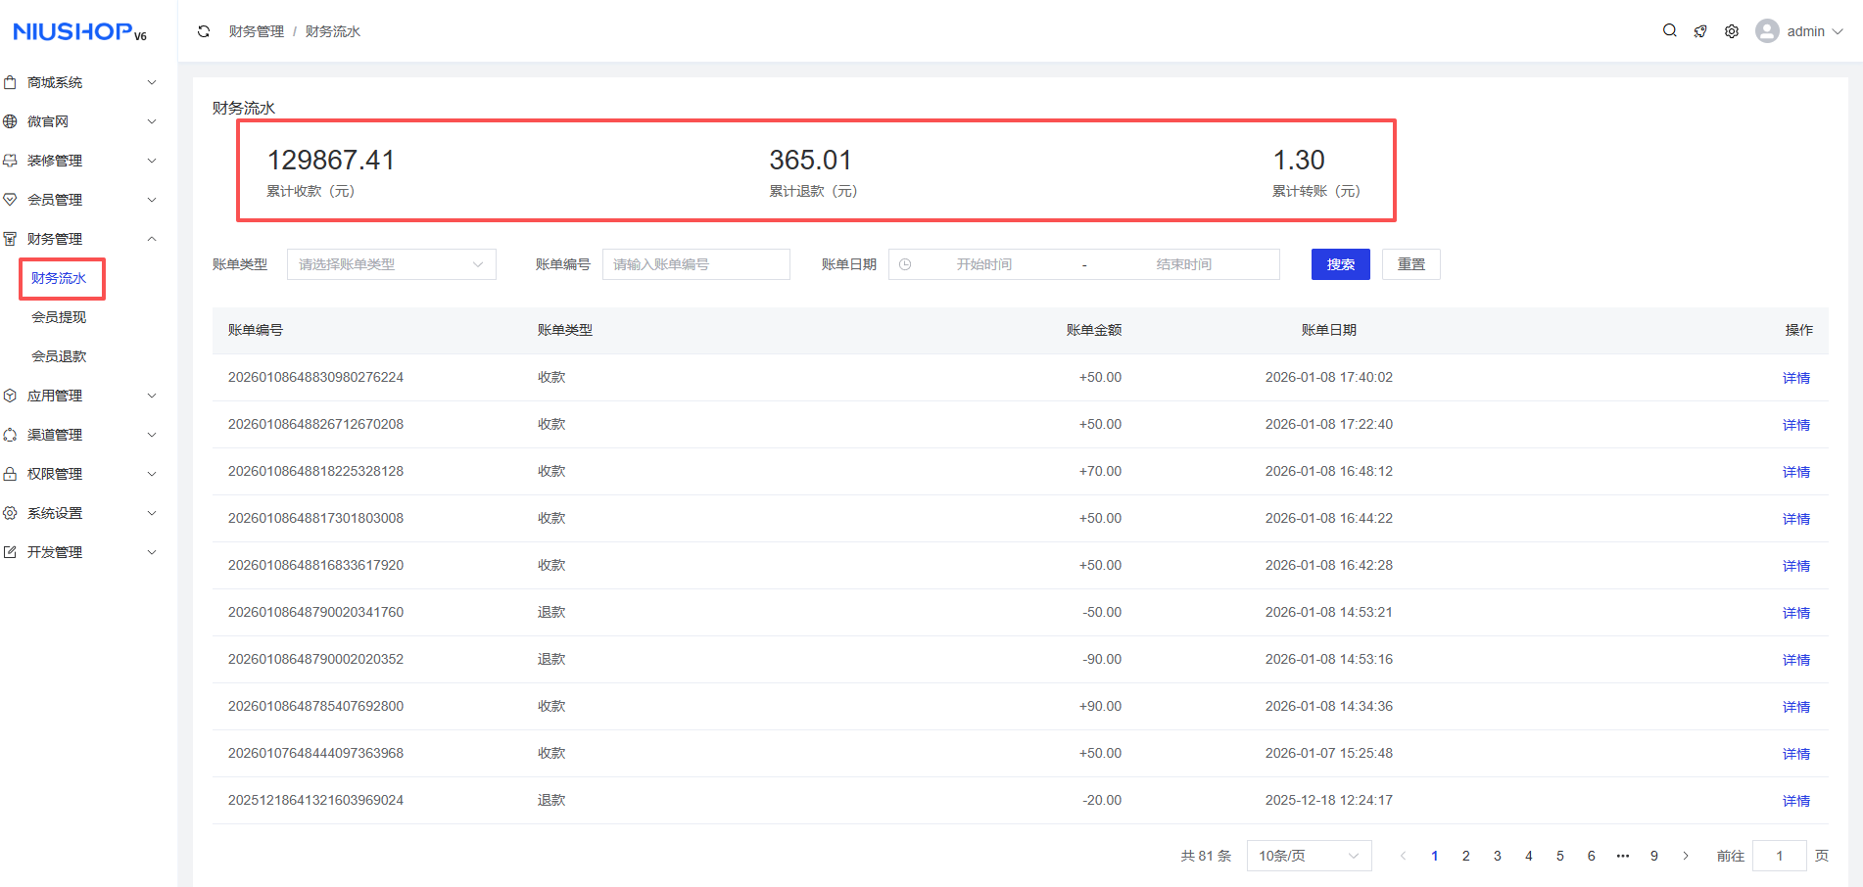The height and width of the screenshot is (887, 1863).
Task: Open 详情 for the +70.00 bill
Action: [x=1795, y=472]
